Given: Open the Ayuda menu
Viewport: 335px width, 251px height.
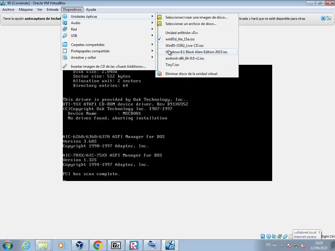Looking at the screenshot, I should coord(91,10).
